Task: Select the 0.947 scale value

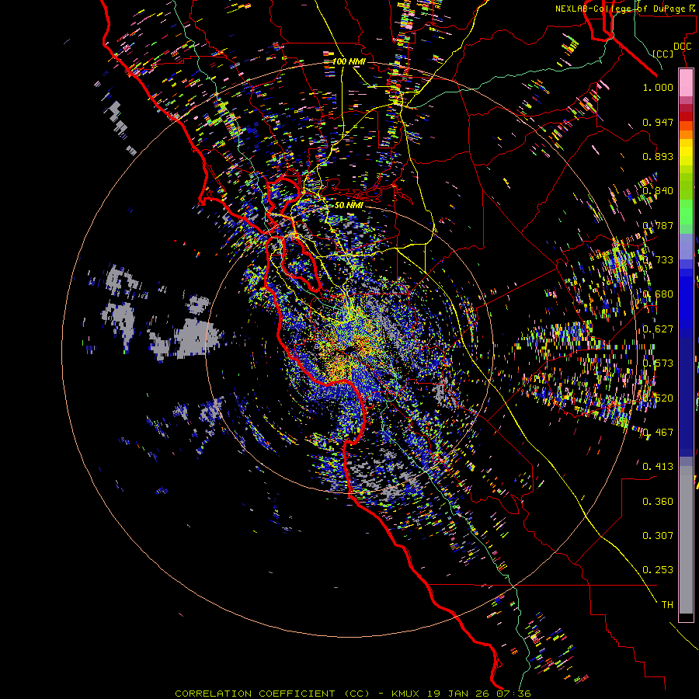Action: (658, 122)
